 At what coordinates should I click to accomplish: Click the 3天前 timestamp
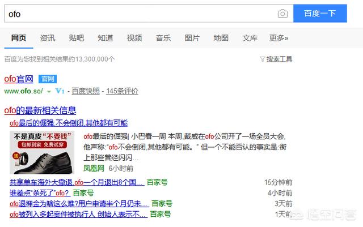(284, 204)
